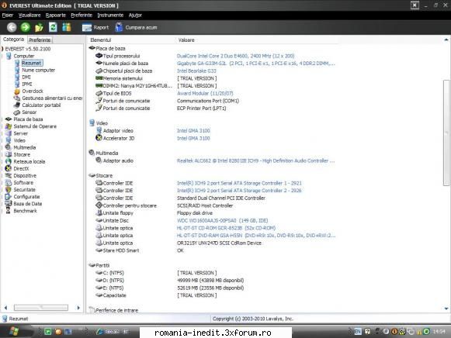This screenshot has height=338, width=451.
Task: Open the Intel Bearlake G33 link
Action: click(196, 71)
